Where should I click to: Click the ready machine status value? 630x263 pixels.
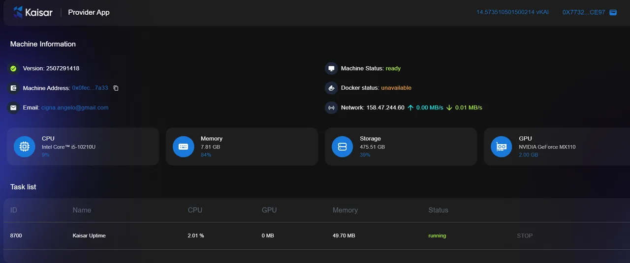click(393, 69)
